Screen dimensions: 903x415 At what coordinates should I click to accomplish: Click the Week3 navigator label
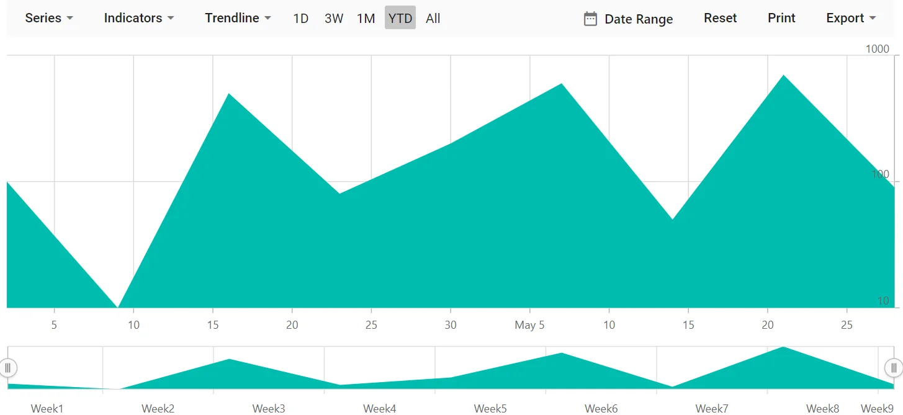point(269,408)
